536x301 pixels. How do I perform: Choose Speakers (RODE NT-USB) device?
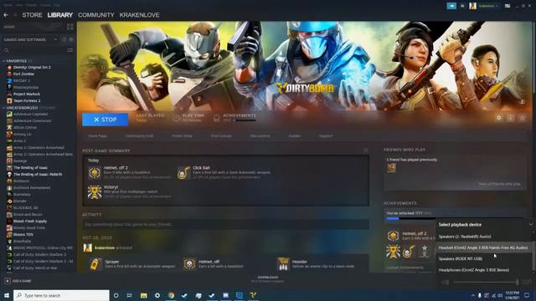pos(484,258)
